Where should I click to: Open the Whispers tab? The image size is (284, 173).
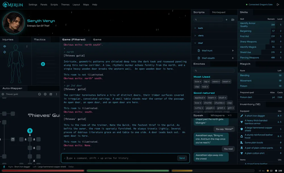[218, 116]
